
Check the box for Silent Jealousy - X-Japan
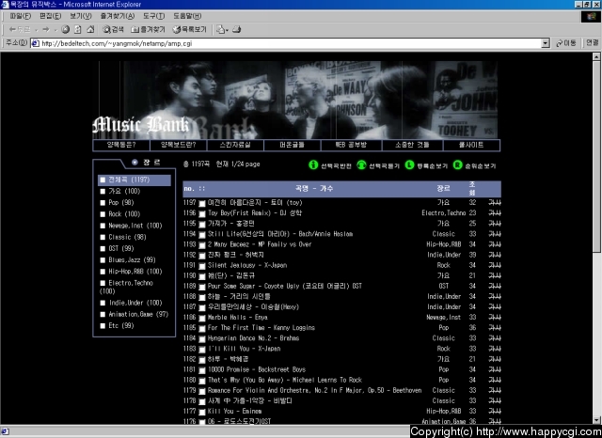[x=202, y=266]
